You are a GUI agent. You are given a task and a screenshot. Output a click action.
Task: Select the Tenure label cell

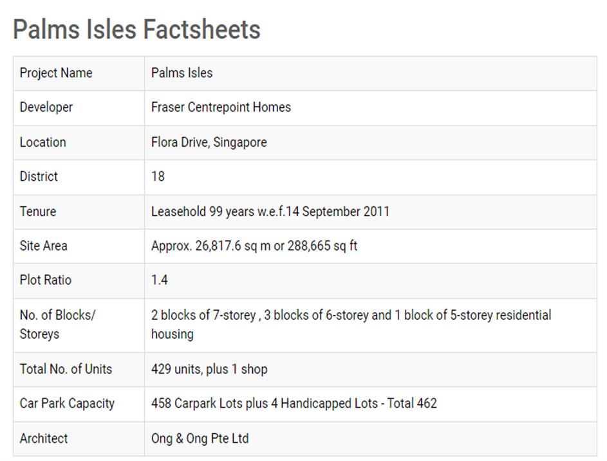(x=38, y=211)
